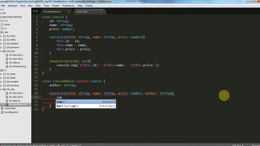
Task: Expand 04_function folder under mjs
Action: click(x=1, y=47)
